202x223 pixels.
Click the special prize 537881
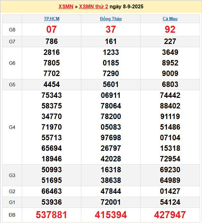(51, 215)
